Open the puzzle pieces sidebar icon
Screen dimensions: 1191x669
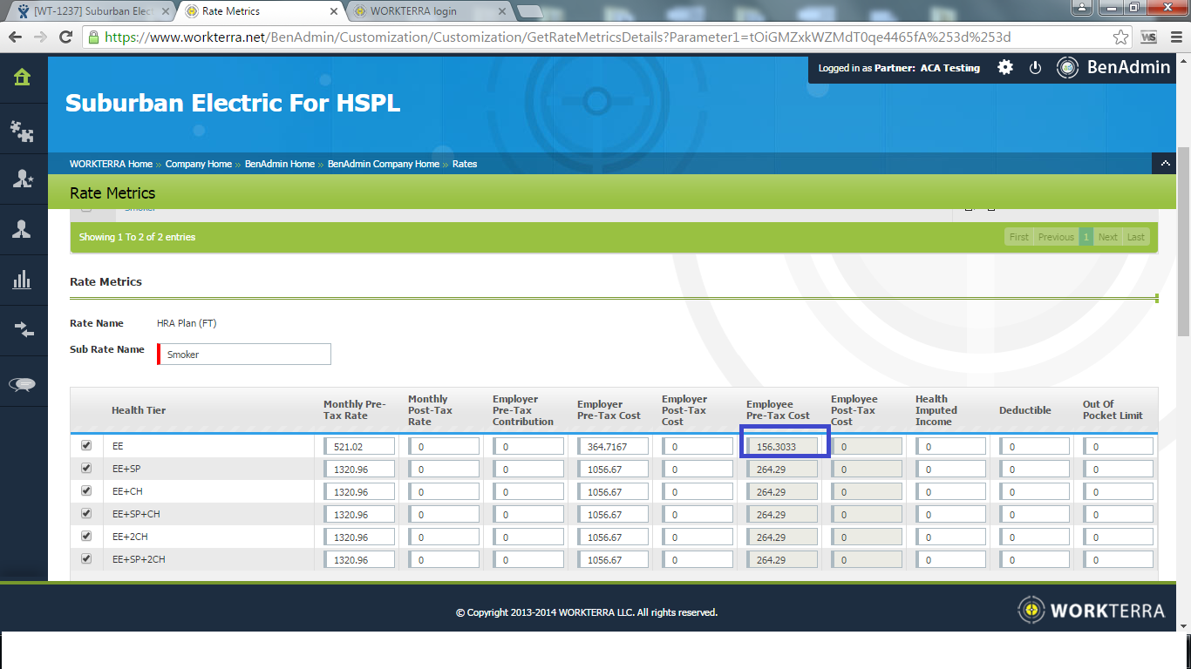22,131
